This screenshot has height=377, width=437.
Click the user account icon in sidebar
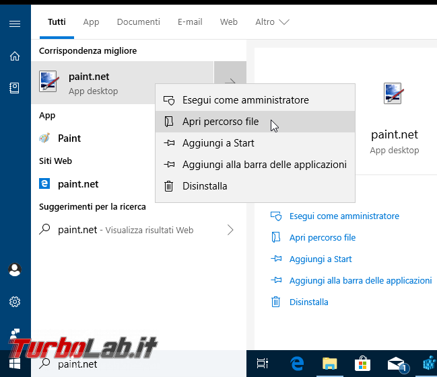tap(15, 269)
